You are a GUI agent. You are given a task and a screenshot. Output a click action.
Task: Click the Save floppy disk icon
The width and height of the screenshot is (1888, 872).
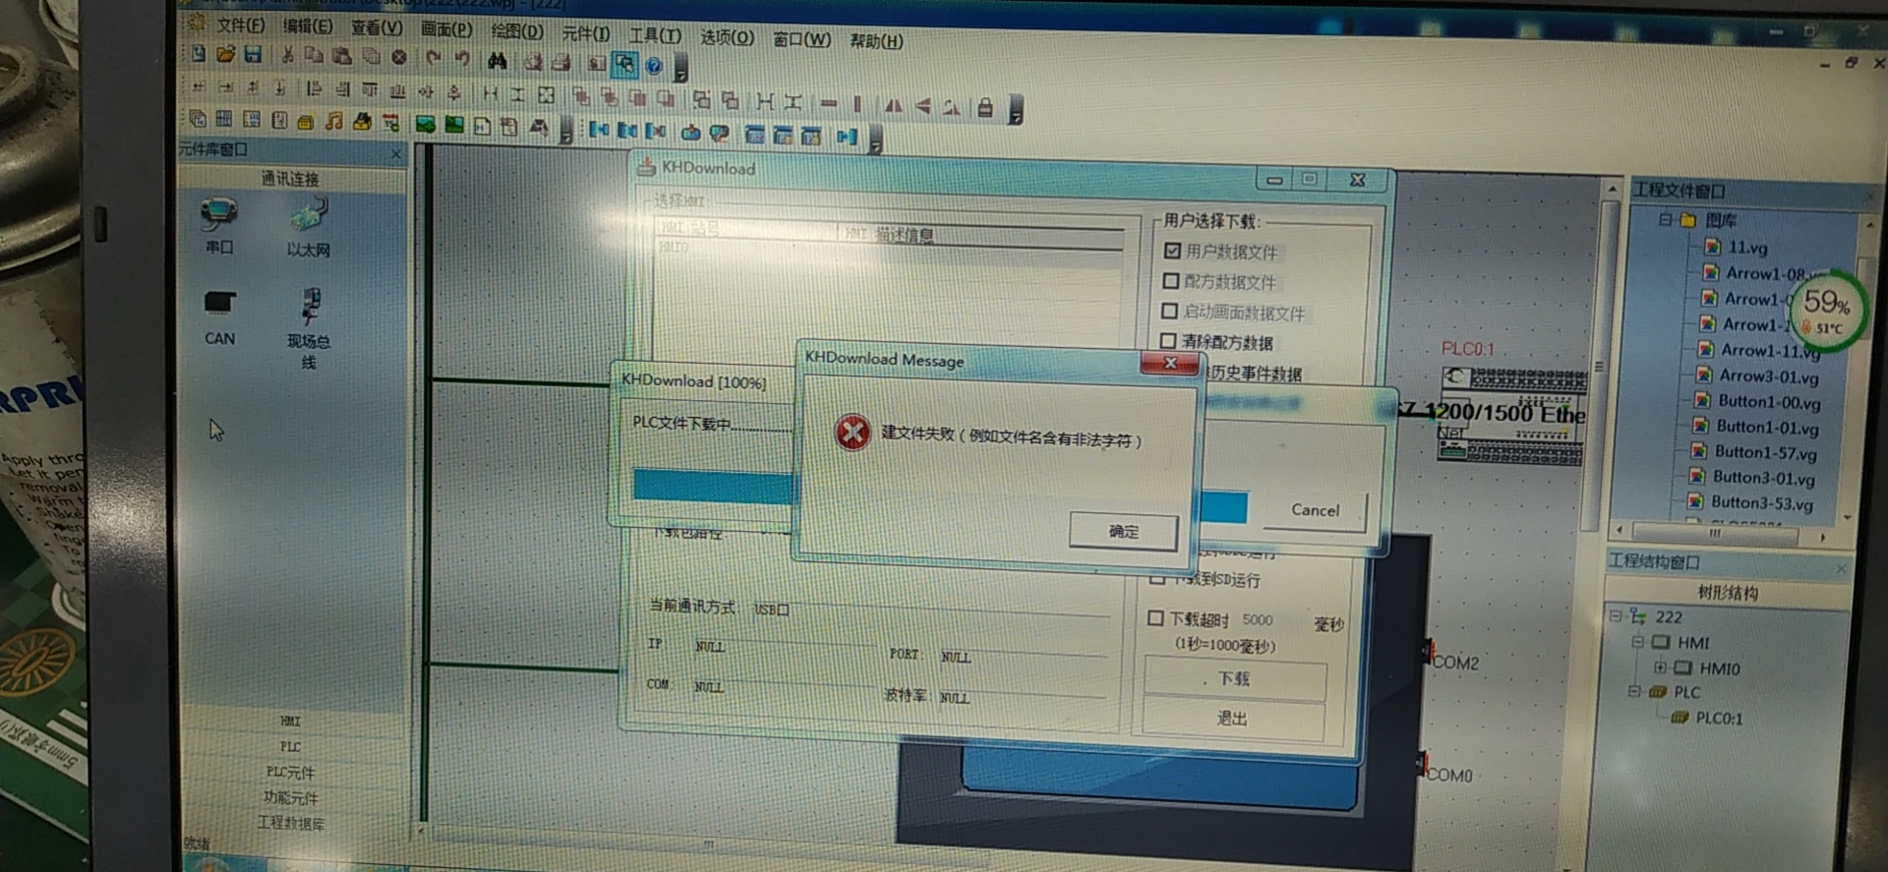coord(253,55)
